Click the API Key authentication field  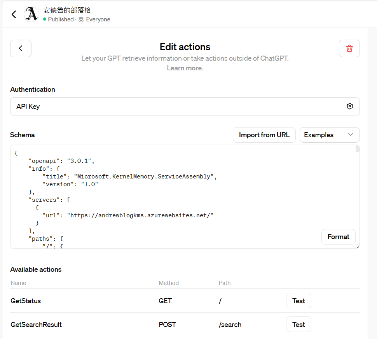pyautogui.click(x=175, y=106)
